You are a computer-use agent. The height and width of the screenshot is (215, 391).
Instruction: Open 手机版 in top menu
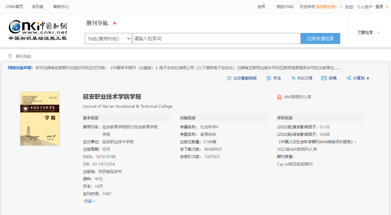(x=38, y=7)
